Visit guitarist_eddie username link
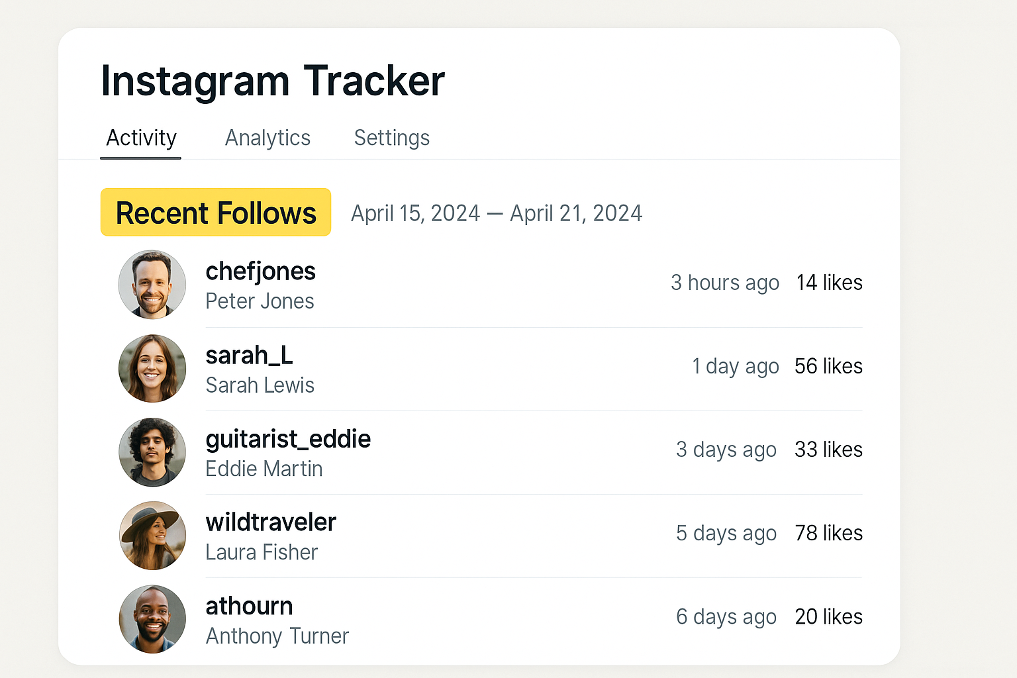The height and width of the screenshot is (678, 1017). 288,439
